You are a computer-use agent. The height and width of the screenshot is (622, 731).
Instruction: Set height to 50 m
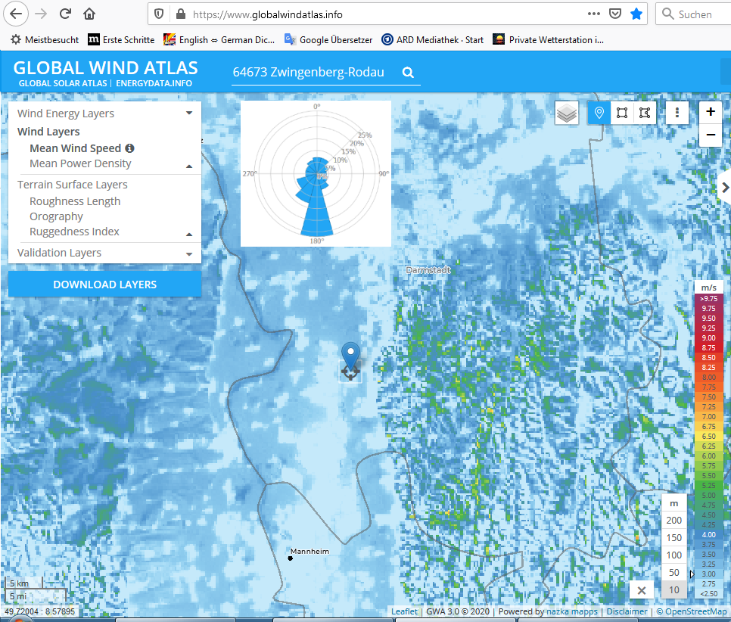pyautogui.click(x=673, y=573)
